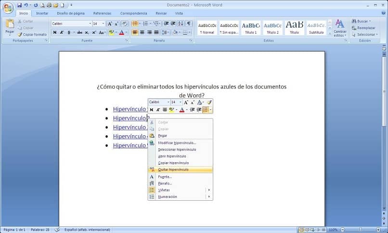388x233 pixels.
Task: Click the Pegar clipboard icon in ribbon
Action: tap(10, 24)
